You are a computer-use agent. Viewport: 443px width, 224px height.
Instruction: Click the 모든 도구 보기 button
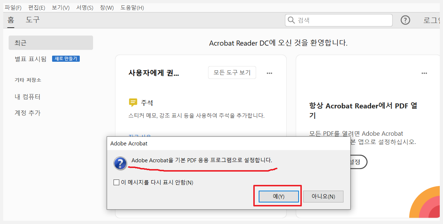pyautogui.click(x=232, y=73)
